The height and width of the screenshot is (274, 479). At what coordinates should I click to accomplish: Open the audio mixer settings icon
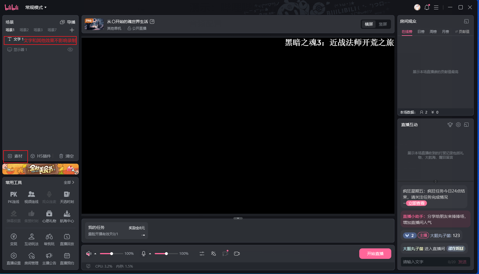tap(202, 254)
